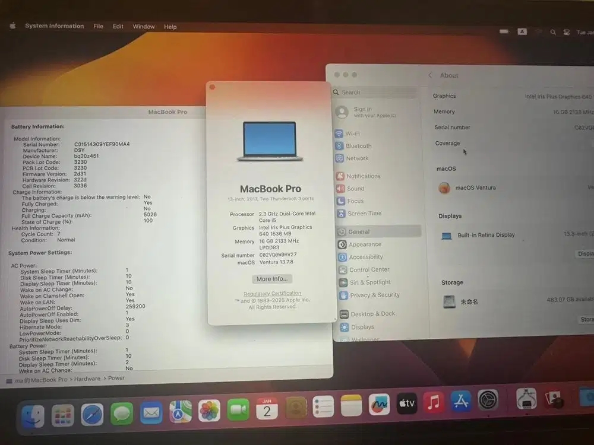Open the Apple menu
Image resolution: width=594 pixels, height=445 pixels.
point(12,27)
